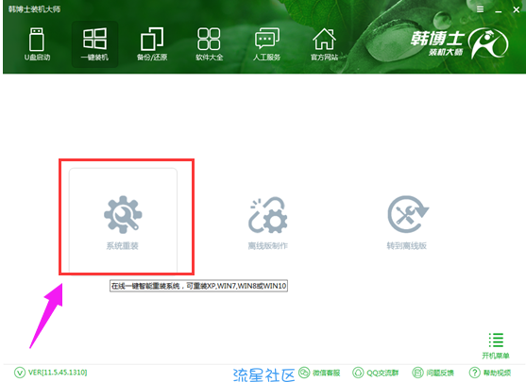
Task: Click the 系统重装 gear wrench icon
Action: click(123, 214)
